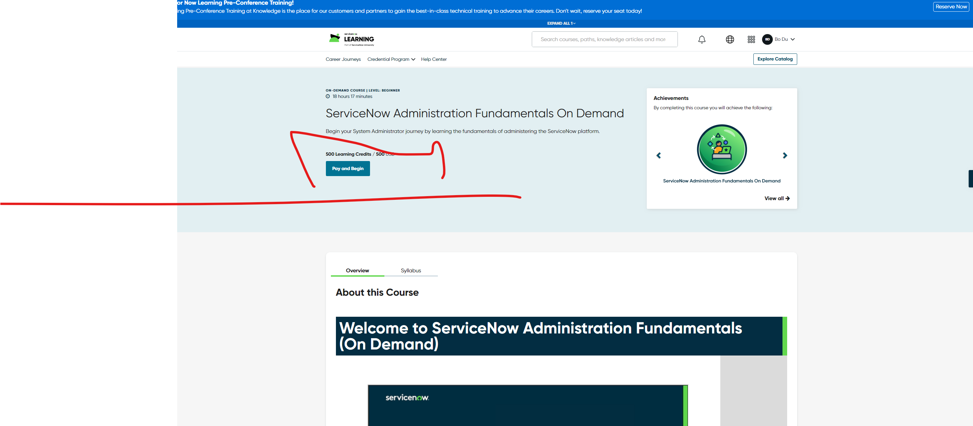
Task: Click Reserve Now in the banner
Action: click(951, 7)
